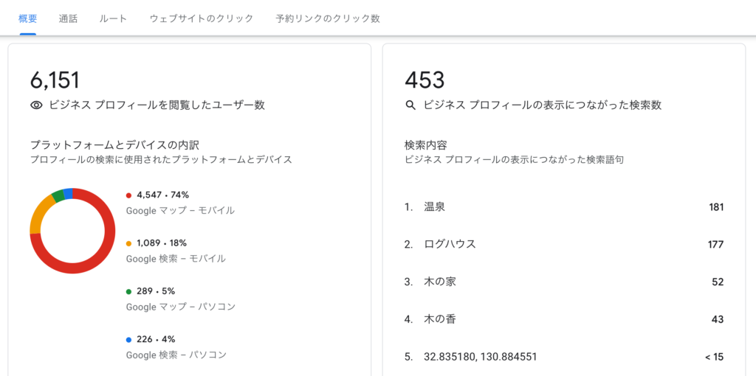Click the red dot for Google マップ モバイル
This screenshot has width=756, height=376.
tap(128, 195)
